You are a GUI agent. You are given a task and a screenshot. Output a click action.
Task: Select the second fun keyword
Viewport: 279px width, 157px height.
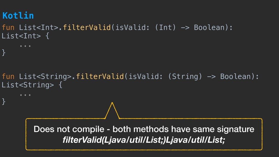(8, 77)
